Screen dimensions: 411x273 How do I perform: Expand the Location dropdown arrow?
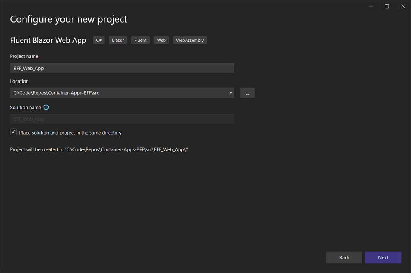[231, 93]
